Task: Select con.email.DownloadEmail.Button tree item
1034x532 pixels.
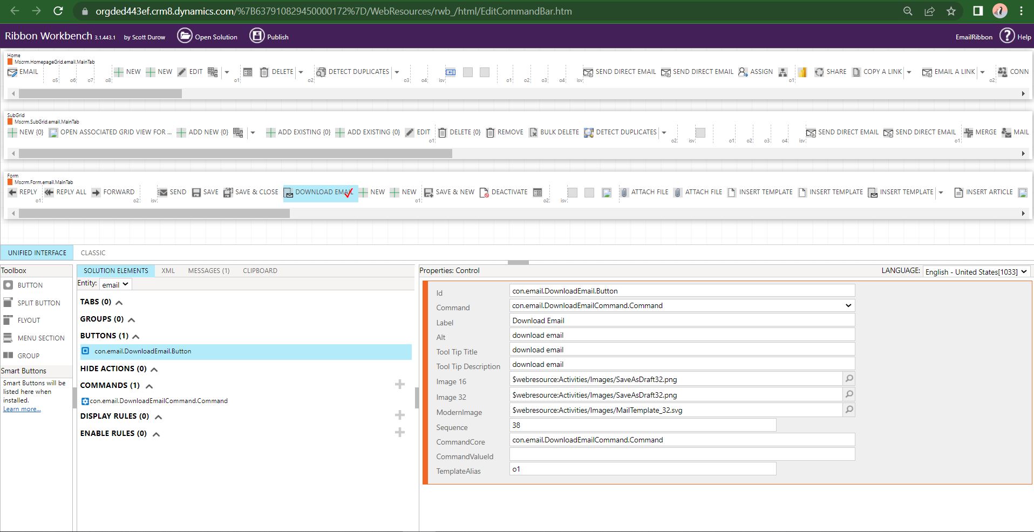Action: pos(246,351)
